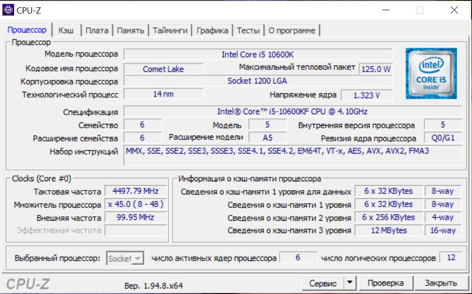Select the Тайминги tab
Screen dimensions: 472x294
[x=170, y=30]
